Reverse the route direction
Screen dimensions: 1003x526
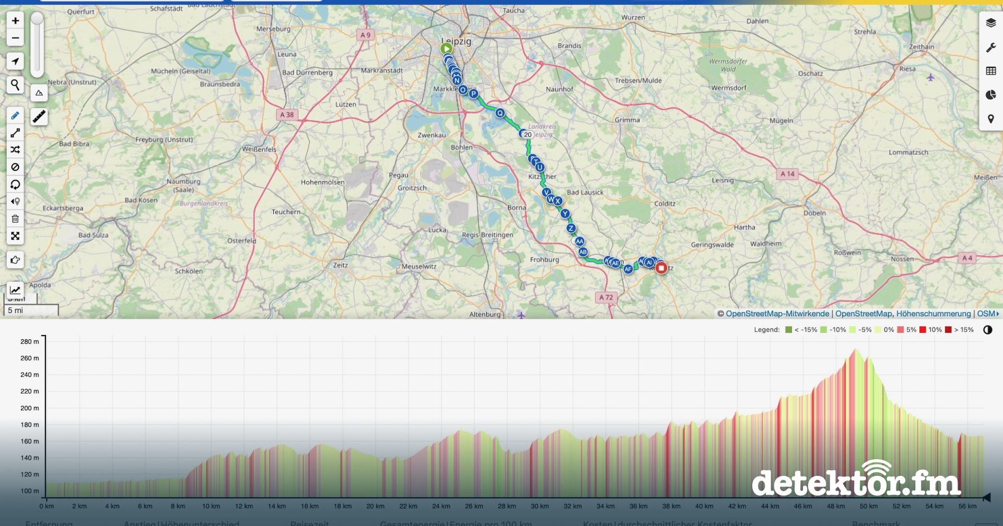click(x=15, y=184)
